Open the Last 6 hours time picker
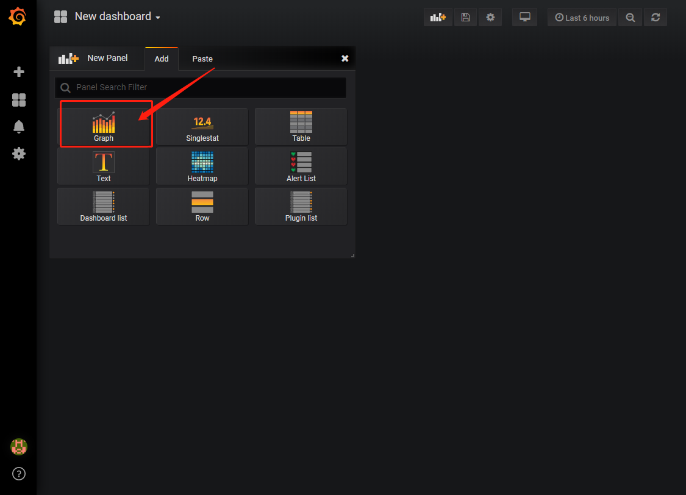Image resolution: width=686 pixels, height=495 pixels. coord(582,17)
